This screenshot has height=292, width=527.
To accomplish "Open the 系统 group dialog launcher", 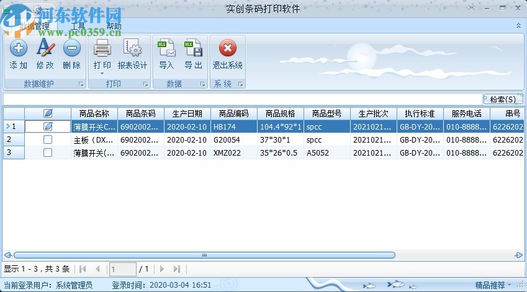I will 241,84.
